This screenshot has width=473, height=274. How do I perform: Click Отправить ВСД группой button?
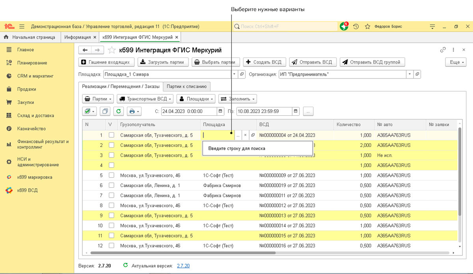click(372, 62)
